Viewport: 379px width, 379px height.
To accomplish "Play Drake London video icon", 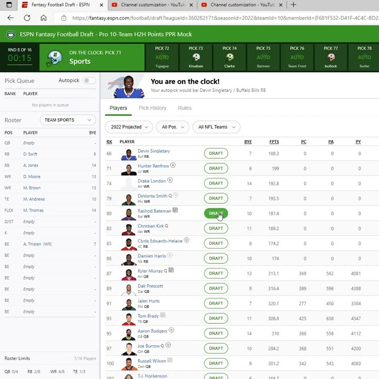I will coord(170,180).
